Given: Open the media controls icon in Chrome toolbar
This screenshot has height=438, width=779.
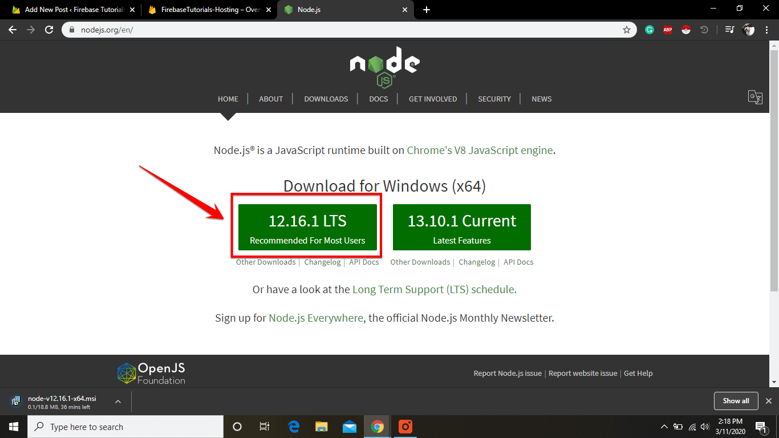Looking at the screenshot, I should point(729,30).
